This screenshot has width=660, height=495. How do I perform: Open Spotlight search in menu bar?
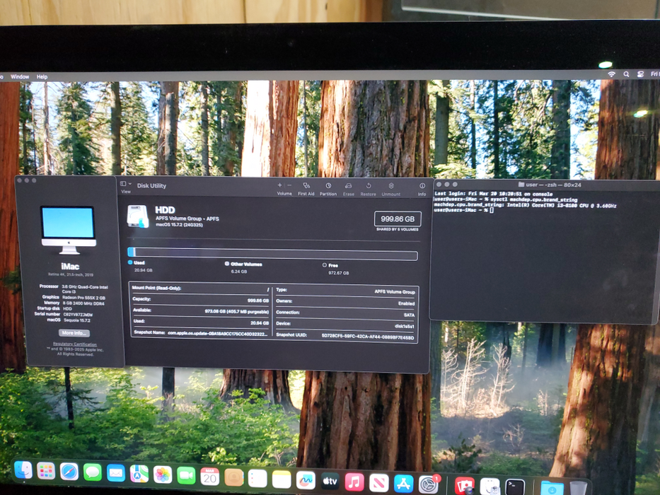[x=626, y=74]
